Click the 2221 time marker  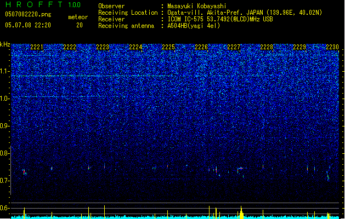[x=37, y=47]
